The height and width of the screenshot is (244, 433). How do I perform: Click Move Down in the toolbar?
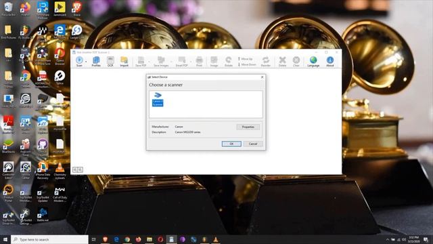247,64
